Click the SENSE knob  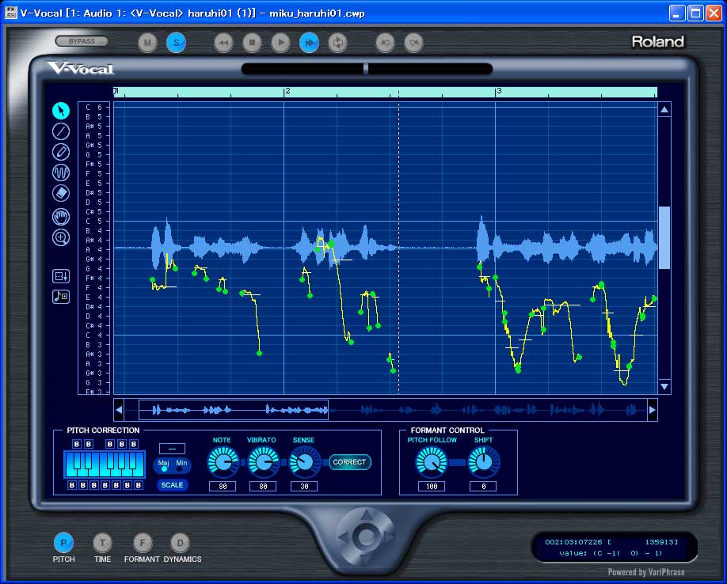click(304, 461)
